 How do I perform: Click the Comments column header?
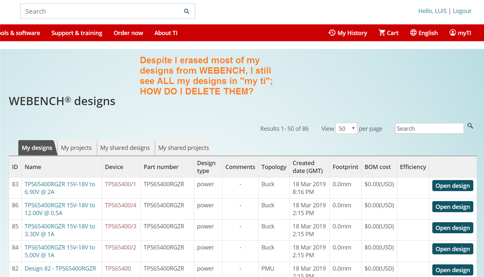pos(240,167)
